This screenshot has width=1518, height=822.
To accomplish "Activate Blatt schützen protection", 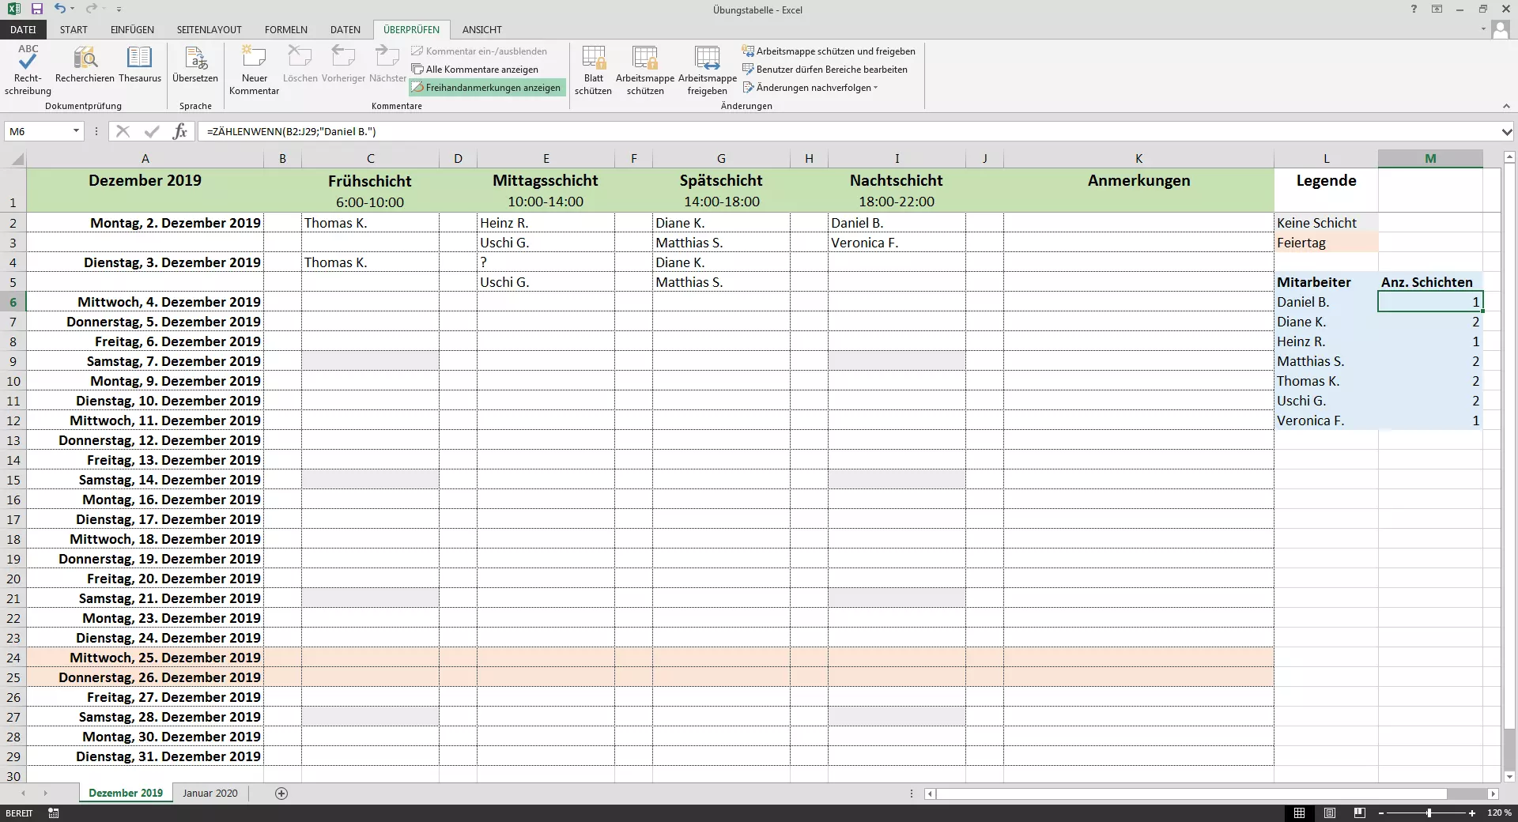I will click(x=592, y=70).
